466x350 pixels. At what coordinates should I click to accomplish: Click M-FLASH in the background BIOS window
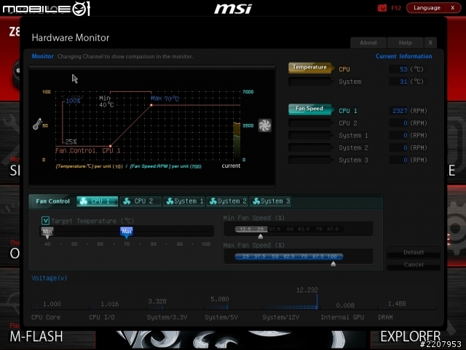[x=36, y=337]
